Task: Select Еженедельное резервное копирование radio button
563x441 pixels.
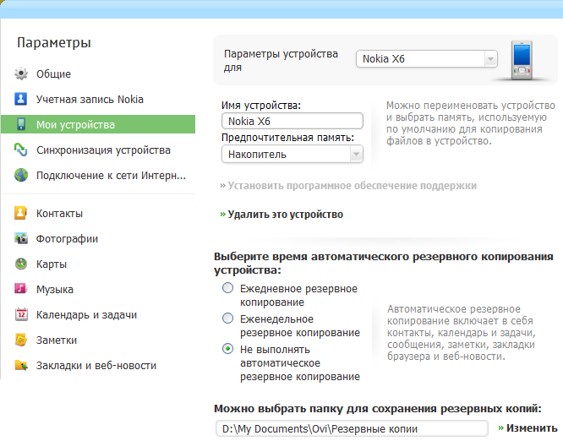Action: coord(228,318)
